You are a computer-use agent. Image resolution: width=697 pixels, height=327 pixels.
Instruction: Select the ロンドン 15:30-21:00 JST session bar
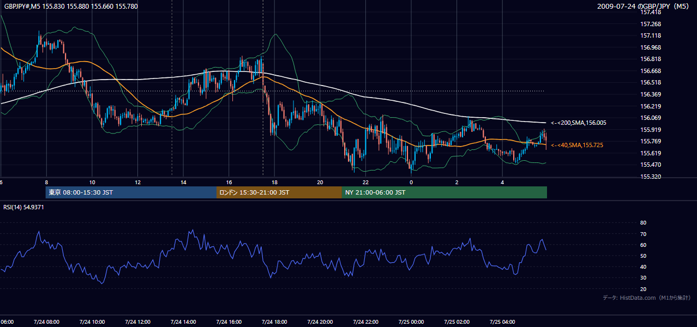(x=279, y=192)
